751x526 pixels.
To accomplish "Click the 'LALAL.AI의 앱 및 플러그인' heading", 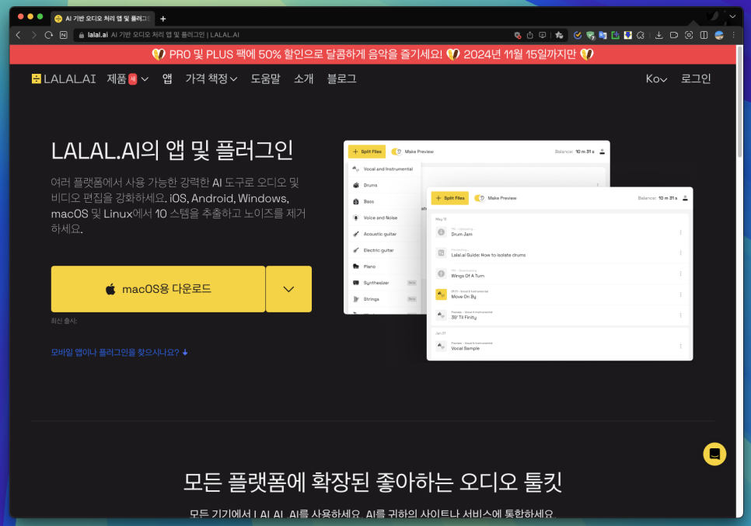I will pos(172,150).
